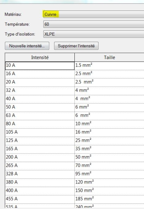The height and width of the screenshot is (209, 144).
Task: Select the 165 A intensity cell
Action: pos(40,149)
